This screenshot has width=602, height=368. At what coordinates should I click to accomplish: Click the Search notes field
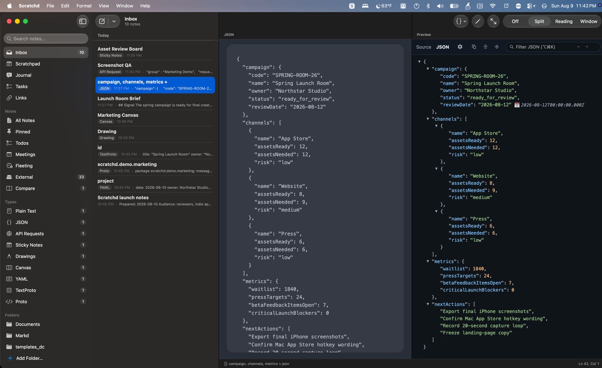coord(46,39)
